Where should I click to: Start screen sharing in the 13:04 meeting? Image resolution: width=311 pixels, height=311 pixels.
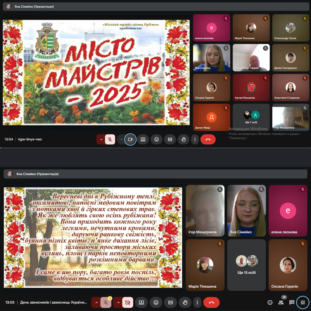click(143, 139)
